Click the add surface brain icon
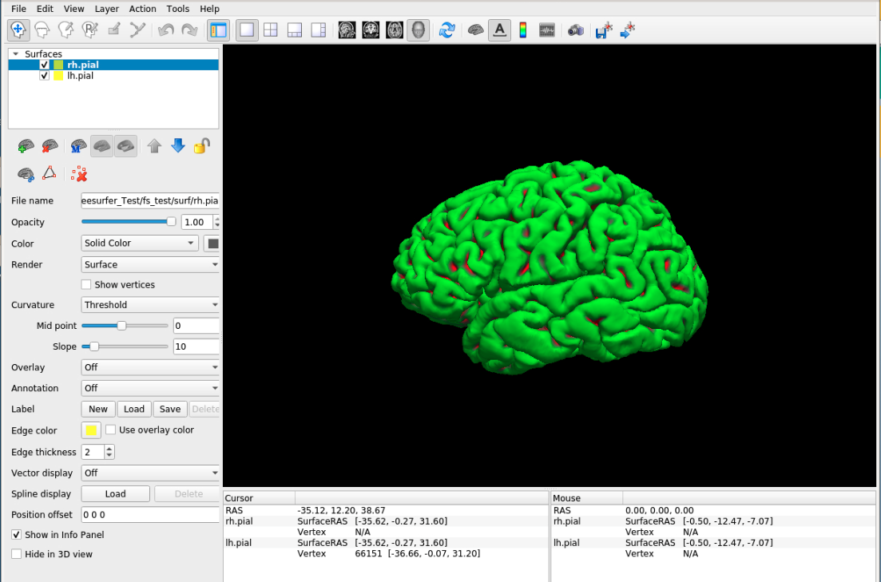881x582 pixels. 26,146
